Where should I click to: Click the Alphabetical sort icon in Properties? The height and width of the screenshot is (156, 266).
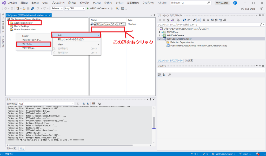[164, 75]
